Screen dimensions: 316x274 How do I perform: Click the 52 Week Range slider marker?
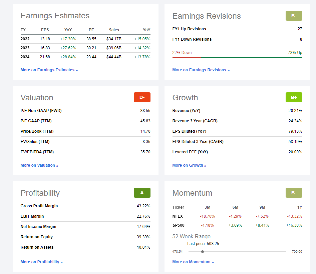(203, 252)
